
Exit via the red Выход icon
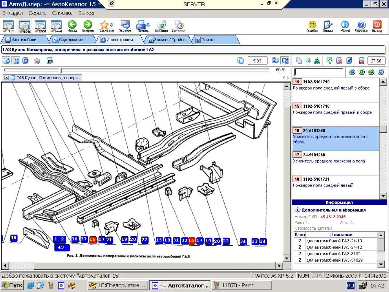pos(377,26)
